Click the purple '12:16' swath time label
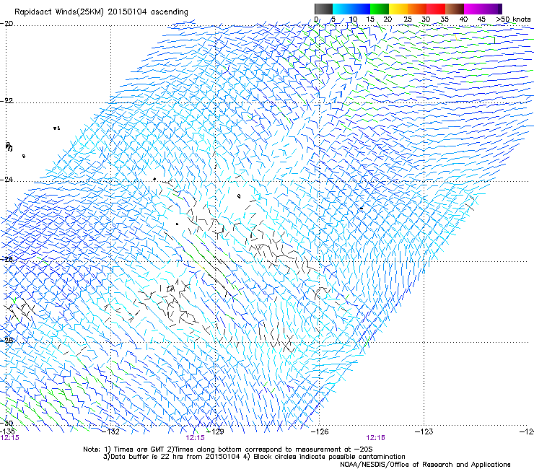Screen dimensions: 534x469 click(x=375, y=438)
